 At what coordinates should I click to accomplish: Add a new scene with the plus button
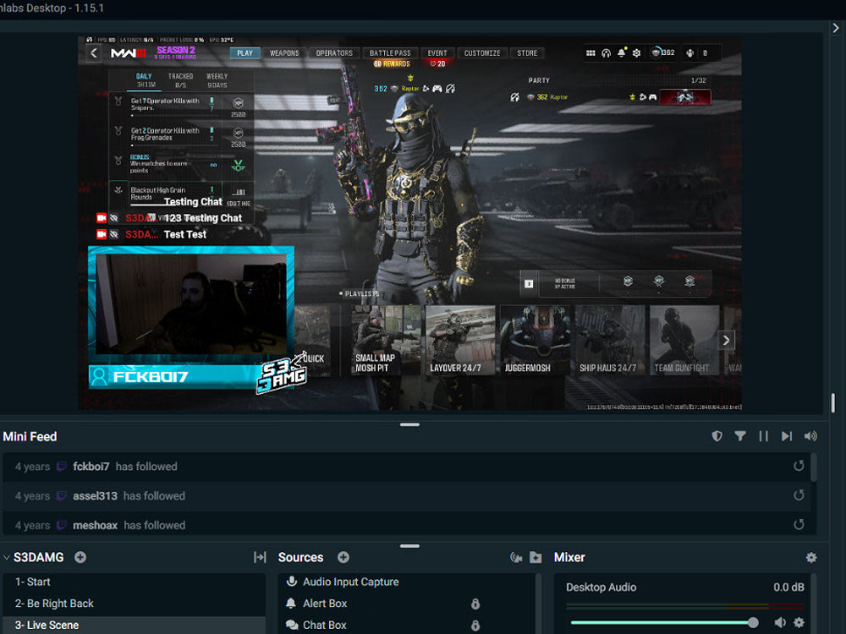[80, 557]
